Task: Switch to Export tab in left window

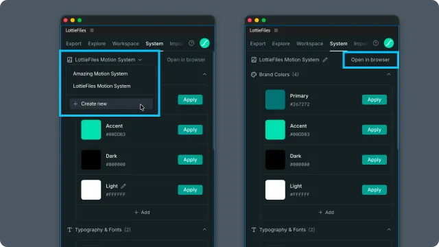Action: pyautogui.click(x=73, y=43)
